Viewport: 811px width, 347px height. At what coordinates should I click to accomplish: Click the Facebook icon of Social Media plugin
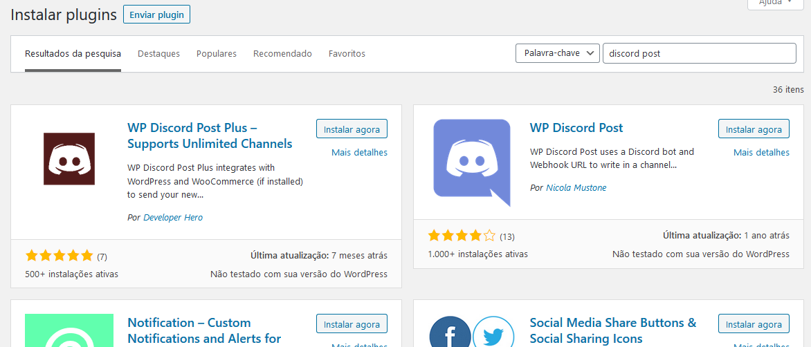click(450, 332)
